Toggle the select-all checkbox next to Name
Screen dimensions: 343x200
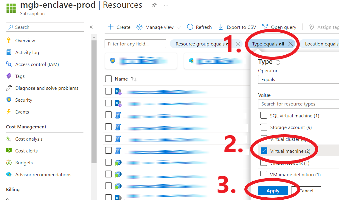pyautogui.click(x=108, y=79)
